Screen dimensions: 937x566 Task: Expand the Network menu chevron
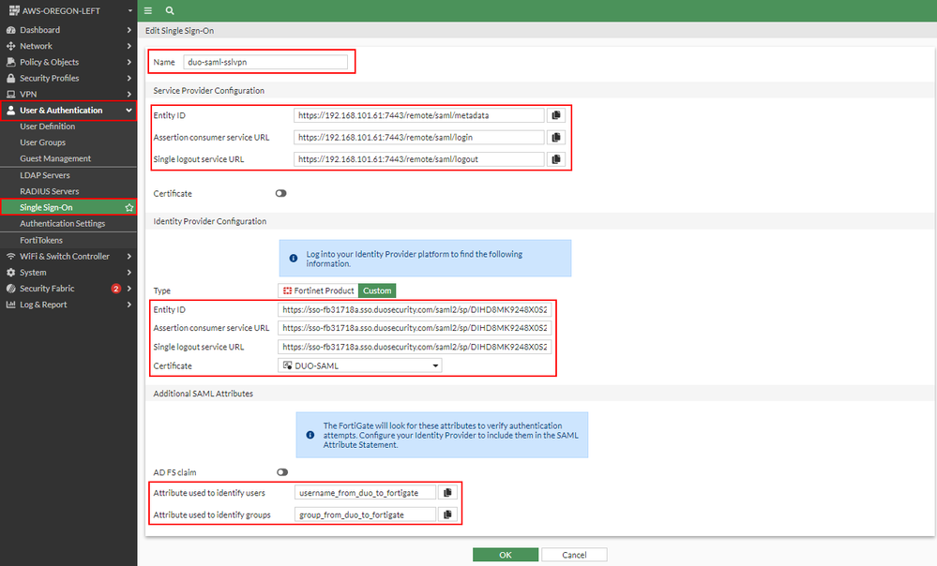(129, 46)
